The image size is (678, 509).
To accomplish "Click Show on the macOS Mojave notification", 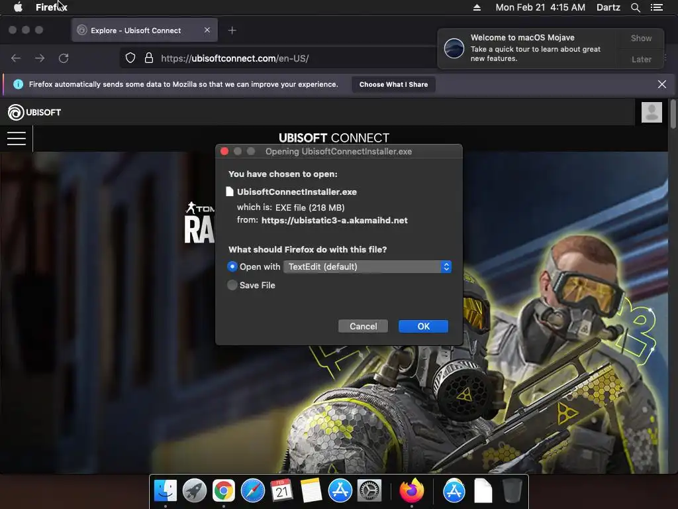I will (641, 38).
